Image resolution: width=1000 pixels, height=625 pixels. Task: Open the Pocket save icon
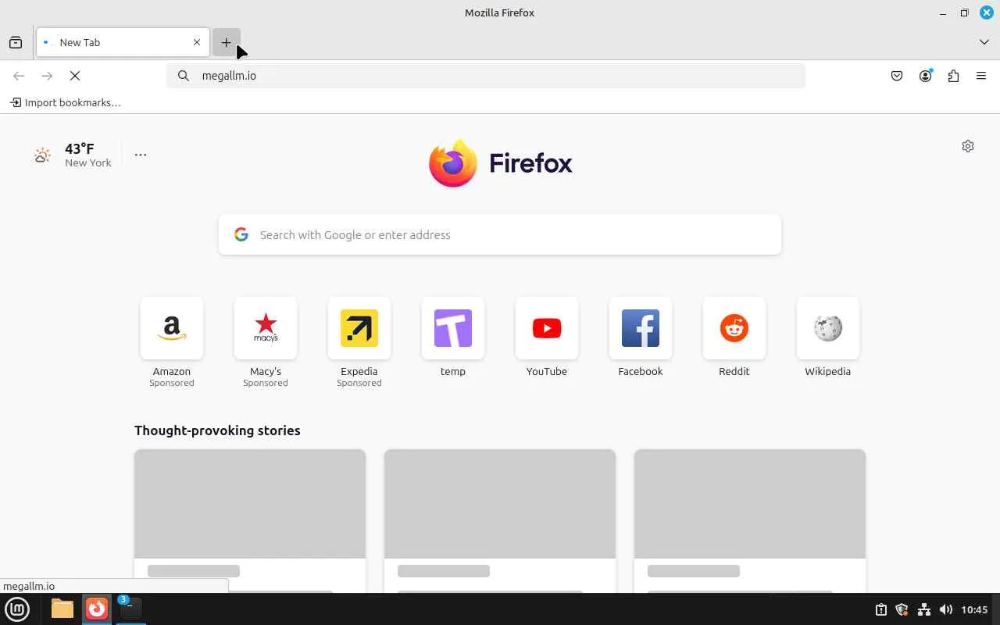[x=897, y=76]
